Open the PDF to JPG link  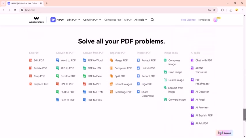click(x=92, y=68)
